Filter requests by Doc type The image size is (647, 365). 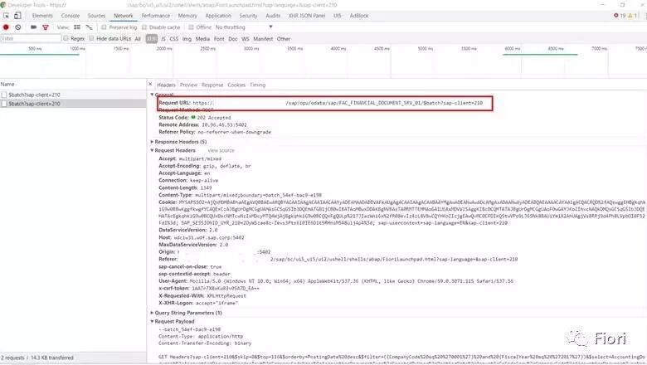point(233,39)
